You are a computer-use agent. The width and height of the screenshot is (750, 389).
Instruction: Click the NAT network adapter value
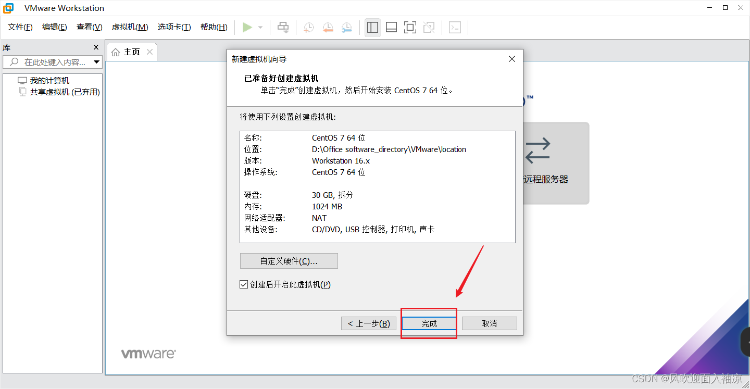tap(319, 218)
